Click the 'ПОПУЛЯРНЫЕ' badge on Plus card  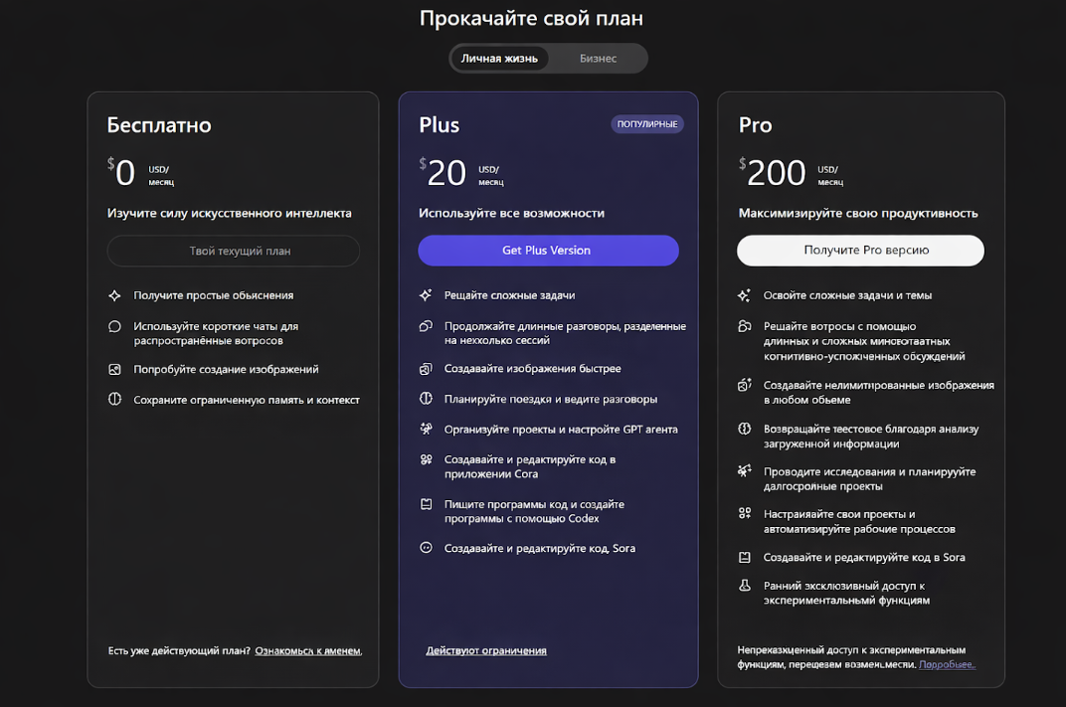coord(647,124)
